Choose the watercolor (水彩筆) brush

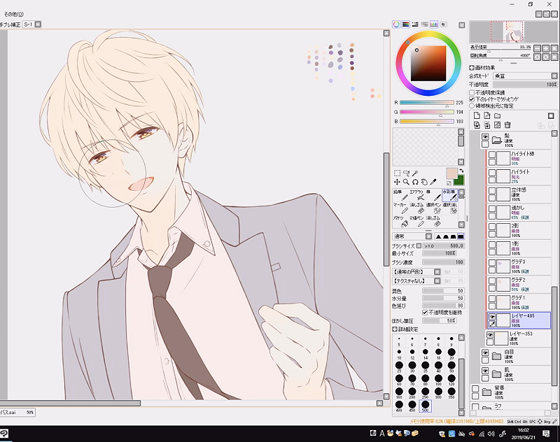click(x=449, y=195)
